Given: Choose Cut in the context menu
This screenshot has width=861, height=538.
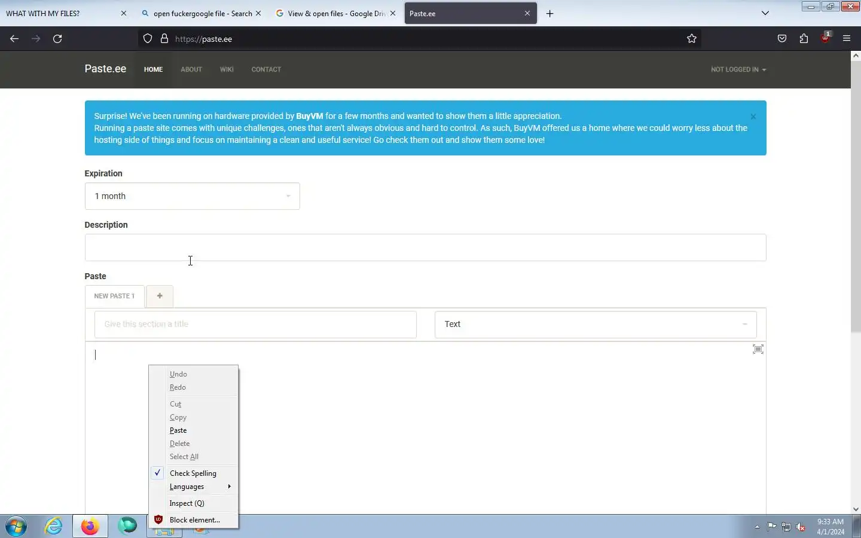Looking at the screenshot, I should click(x=194, y=404).
